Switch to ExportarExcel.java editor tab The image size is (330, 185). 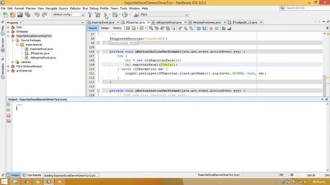(x=103, y=23)
